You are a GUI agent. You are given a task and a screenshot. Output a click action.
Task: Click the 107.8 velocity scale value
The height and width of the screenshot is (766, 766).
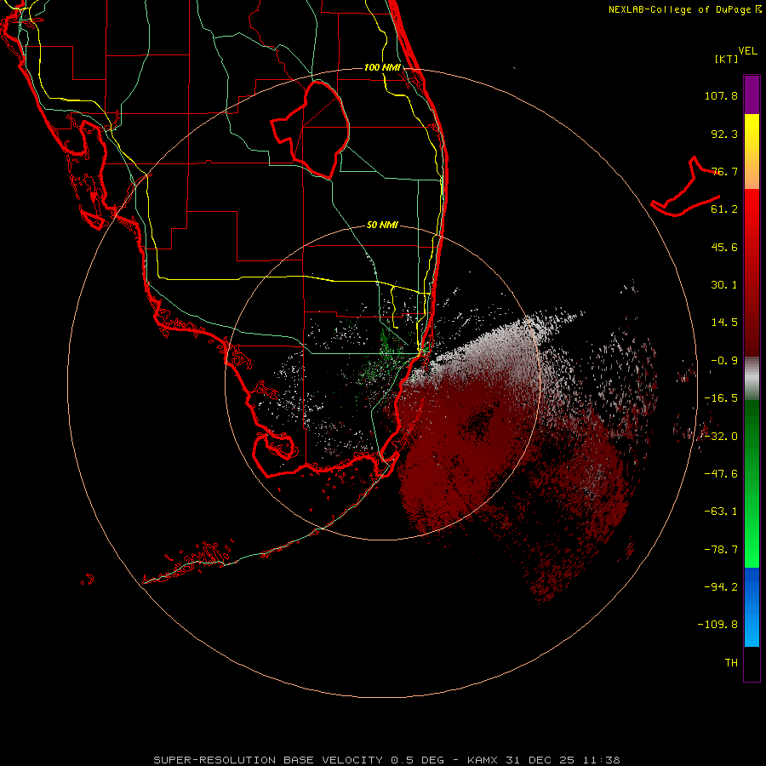click(721, 95)
